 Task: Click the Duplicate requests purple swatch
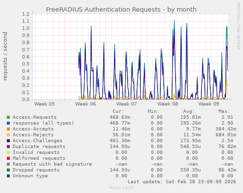coord(8,147)
